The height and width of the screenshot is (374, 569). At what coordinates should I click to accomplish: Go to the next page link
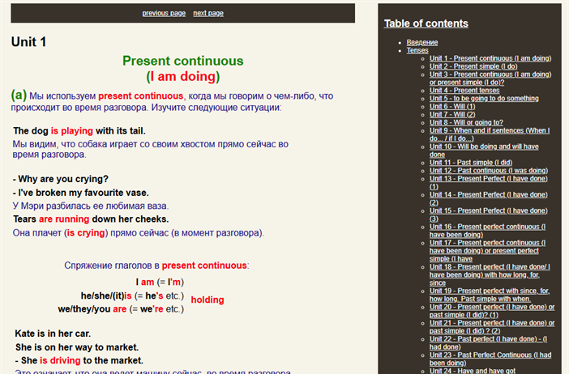208,13
